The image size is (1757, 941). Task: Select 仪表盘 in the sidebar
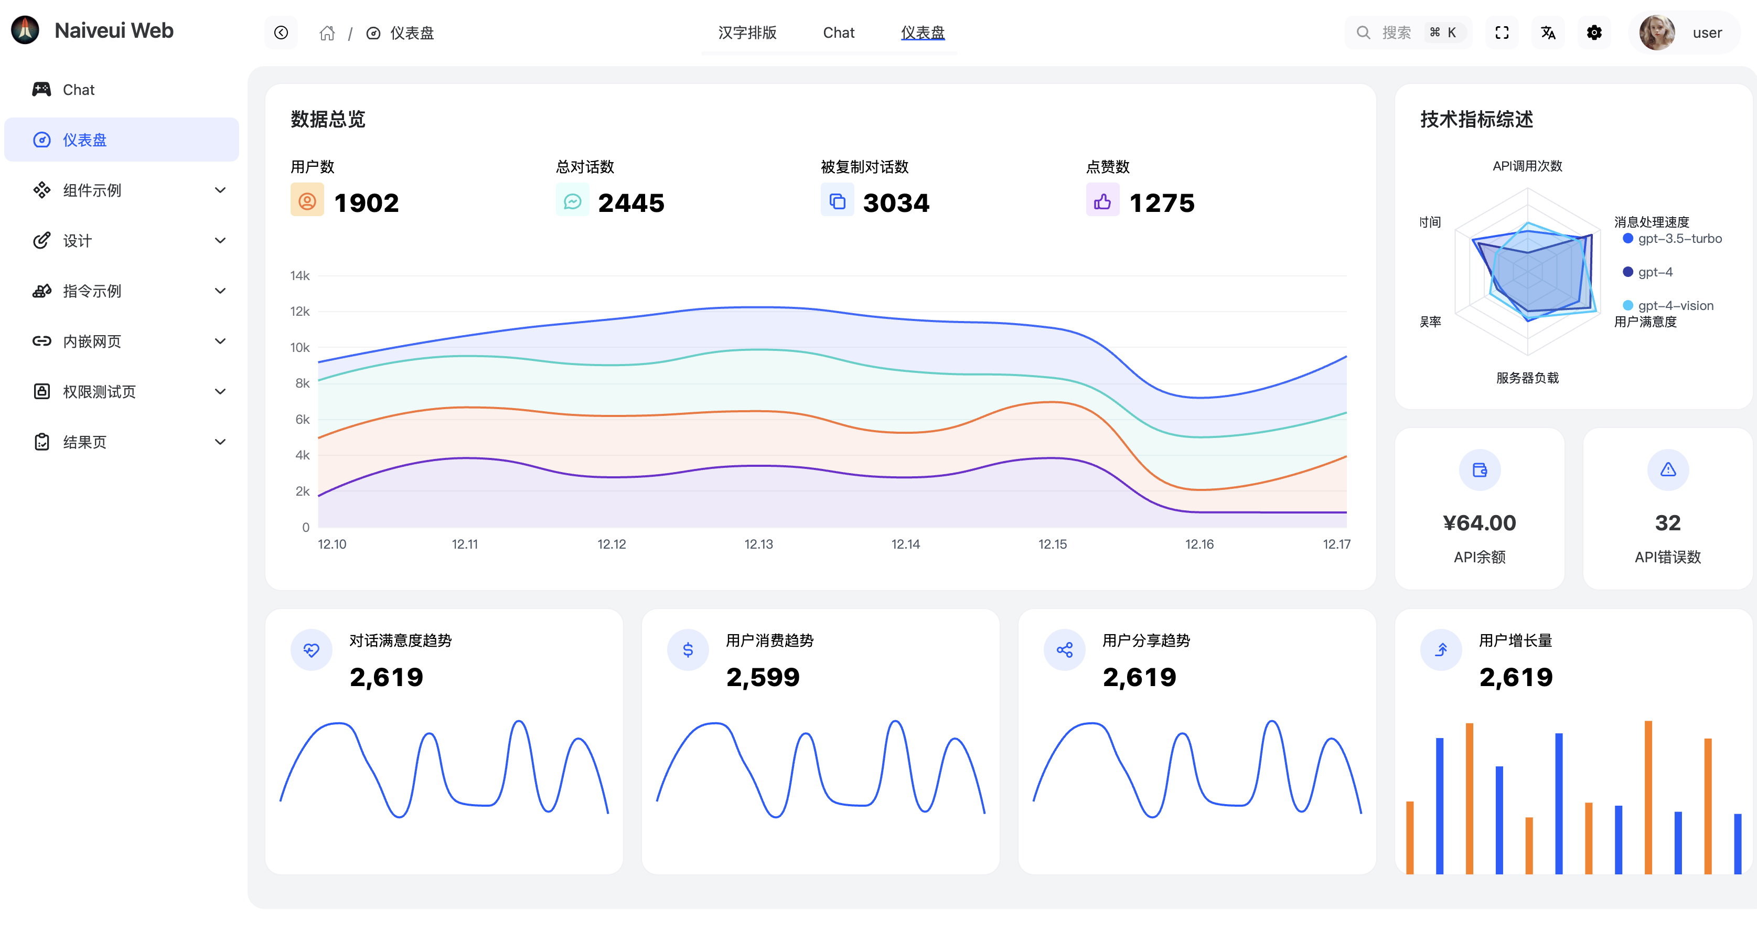tap(121, 140)
